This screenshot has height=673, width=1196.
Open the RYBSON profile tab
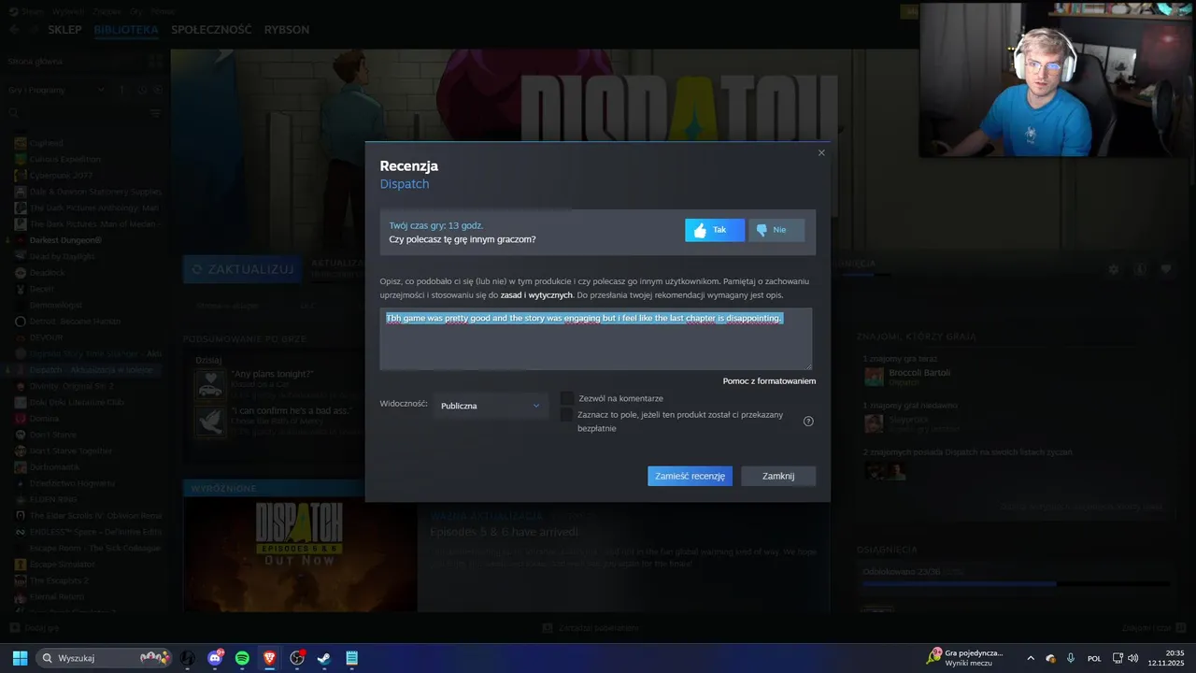tap(287, 30)
